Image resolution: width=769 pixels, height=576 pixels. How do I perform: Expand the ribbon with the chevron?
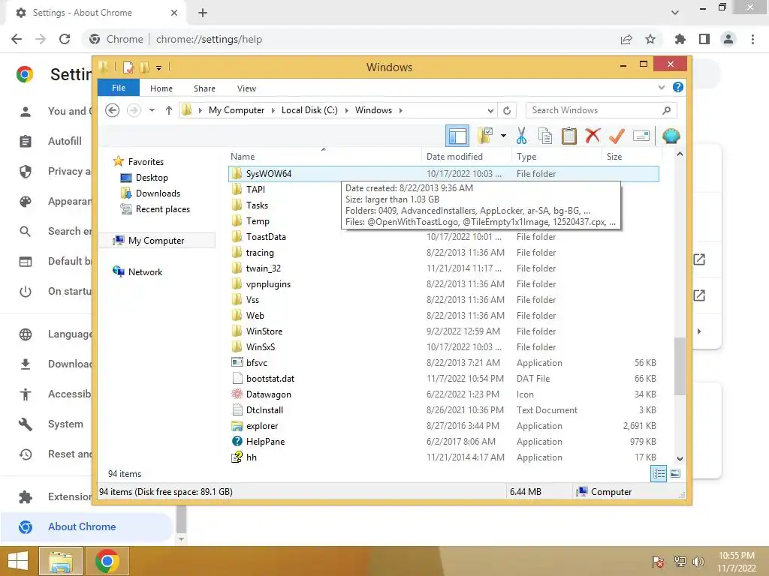tap(662, 88)
